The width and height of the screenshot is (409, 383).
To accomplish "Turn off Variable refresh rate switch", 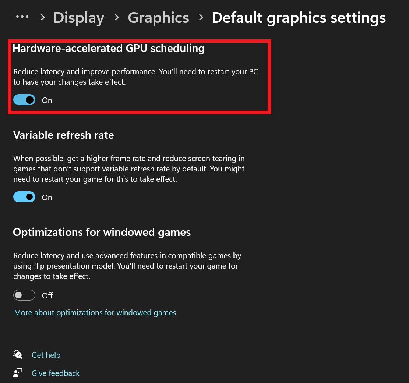I will [24, 197].
